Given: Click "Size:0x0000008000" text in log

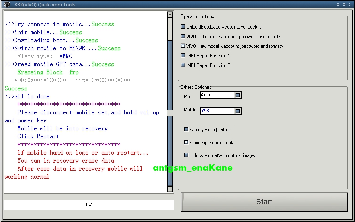Looking at the screenshot, I should pos(103,80).
